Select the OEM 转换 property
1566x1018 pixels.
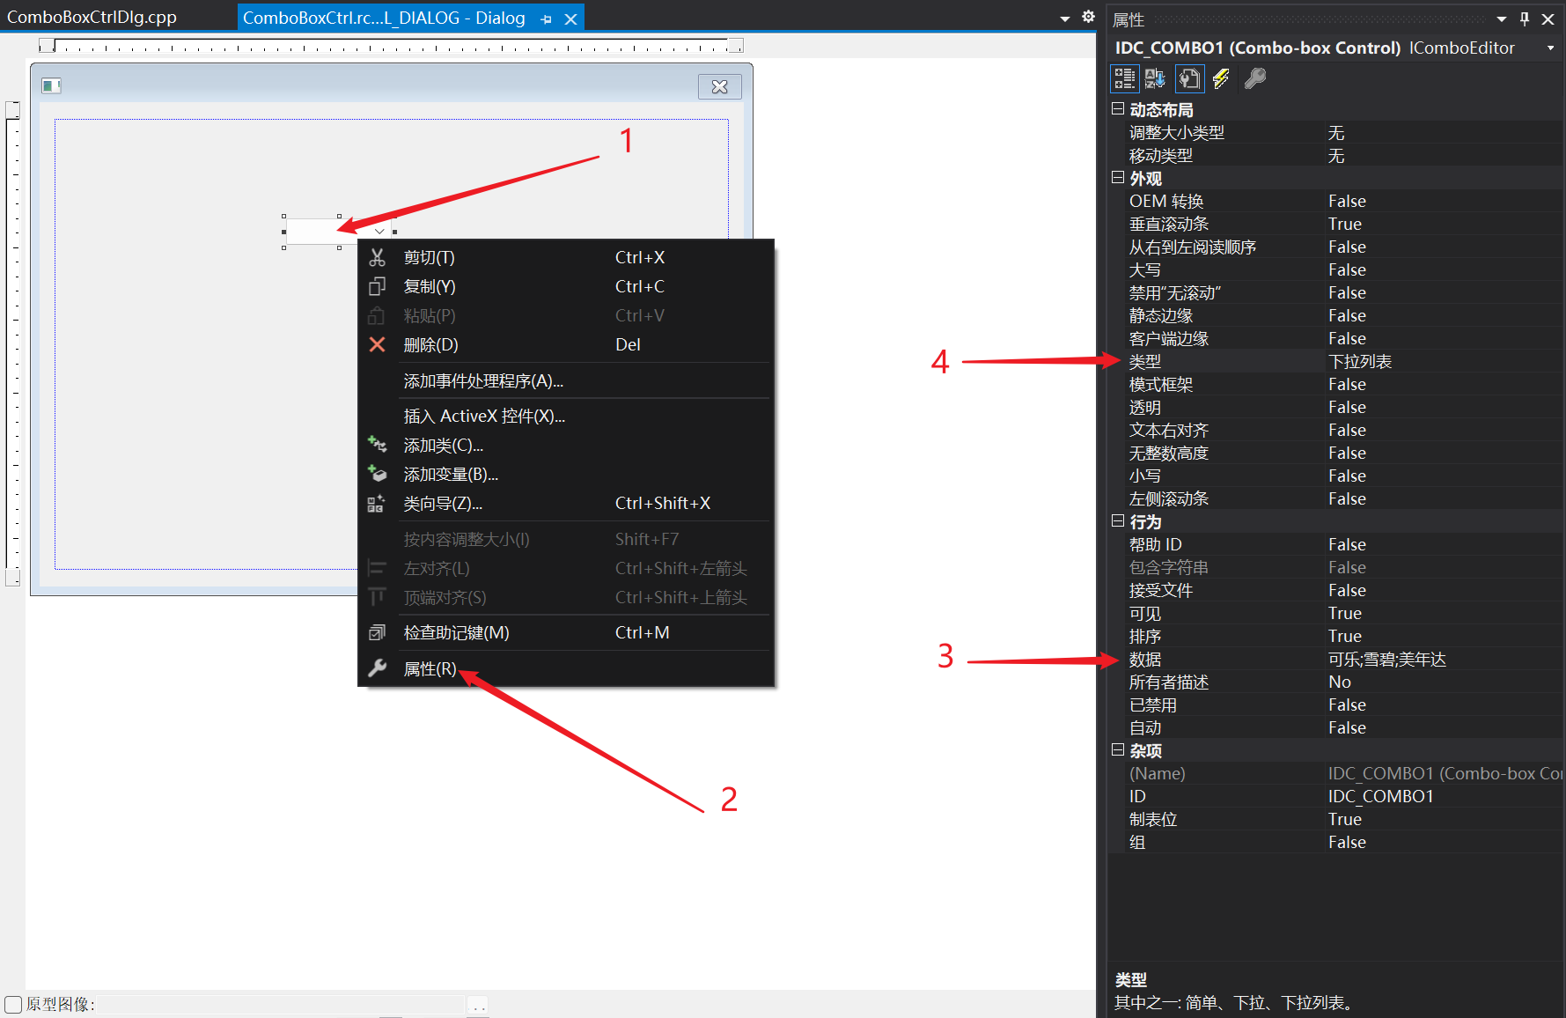click(1335, 201)
